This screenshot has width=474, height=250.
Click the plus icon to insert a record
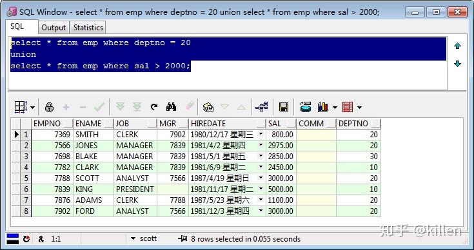(x=66, y=107)
